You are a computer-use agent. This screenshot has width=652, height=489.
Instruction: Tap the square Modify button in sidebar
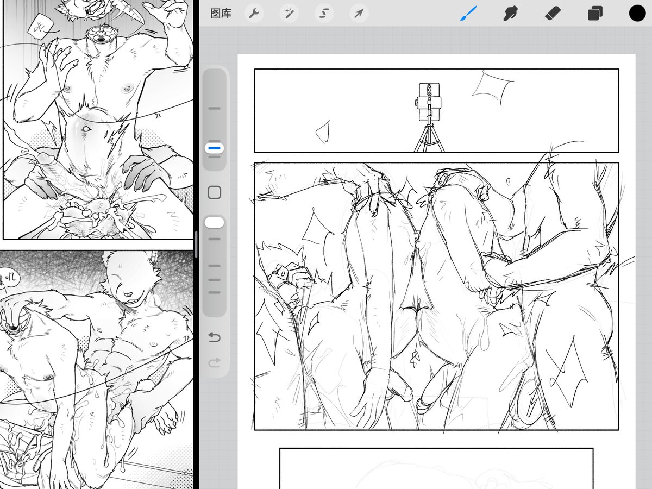point(215,192)
